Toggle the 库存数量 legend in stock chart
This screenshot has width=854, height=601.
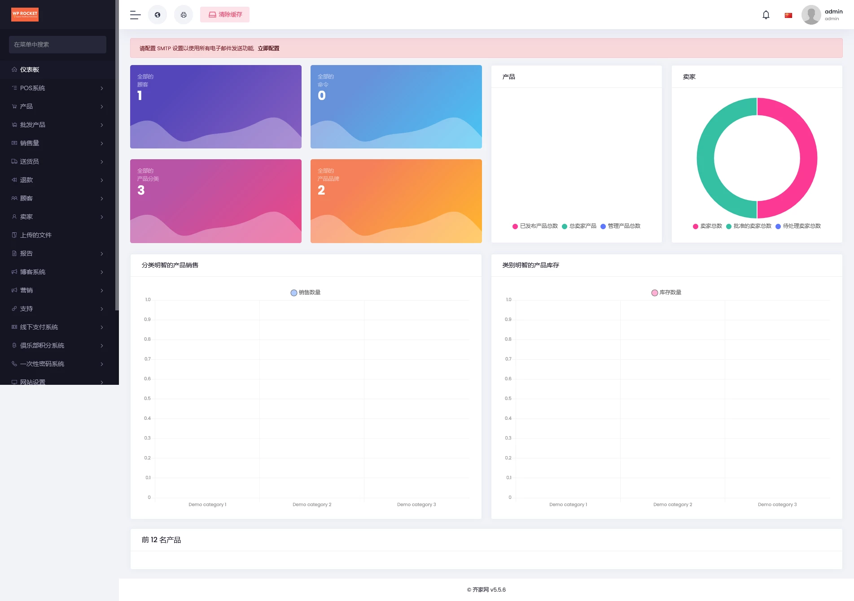click(x=666, y=292)
